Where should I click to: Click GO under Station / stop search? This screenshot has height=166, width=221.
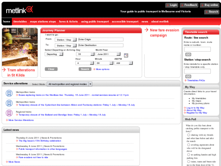pyautogui.click(x=188, y=76)
